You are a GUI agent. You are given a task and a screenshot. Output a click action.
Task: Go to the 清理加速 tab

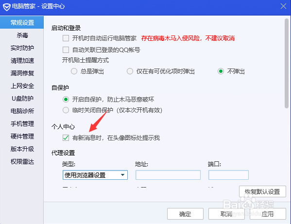pyautogui.click(x=22, y=61)
